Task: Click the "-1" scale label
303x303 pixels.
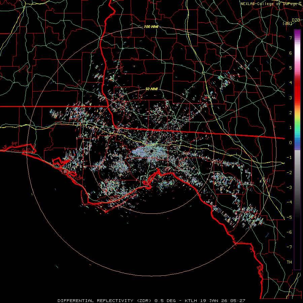Action: (289, 158)
